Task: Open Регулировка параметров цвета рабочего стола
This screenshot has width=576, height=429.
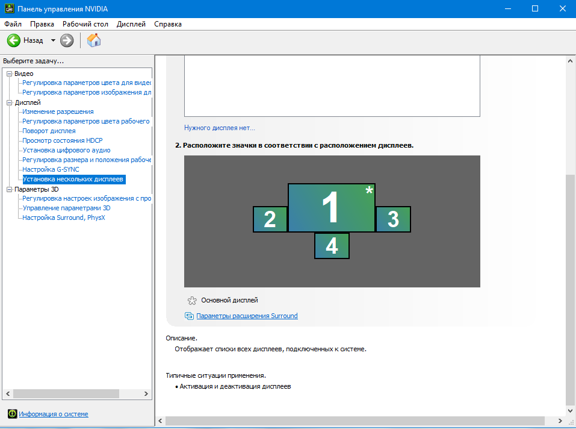Action: pyautogui.click(x=86, y=121)
